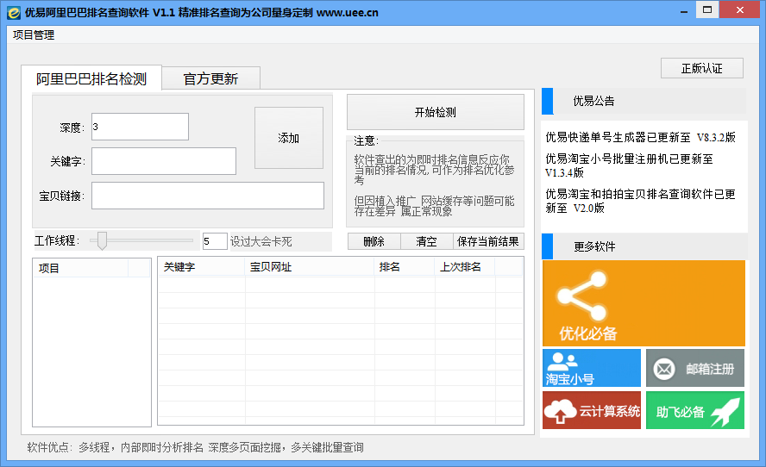Click the 邮箱注册 label text
766x467 pixels.
point(710,369)
